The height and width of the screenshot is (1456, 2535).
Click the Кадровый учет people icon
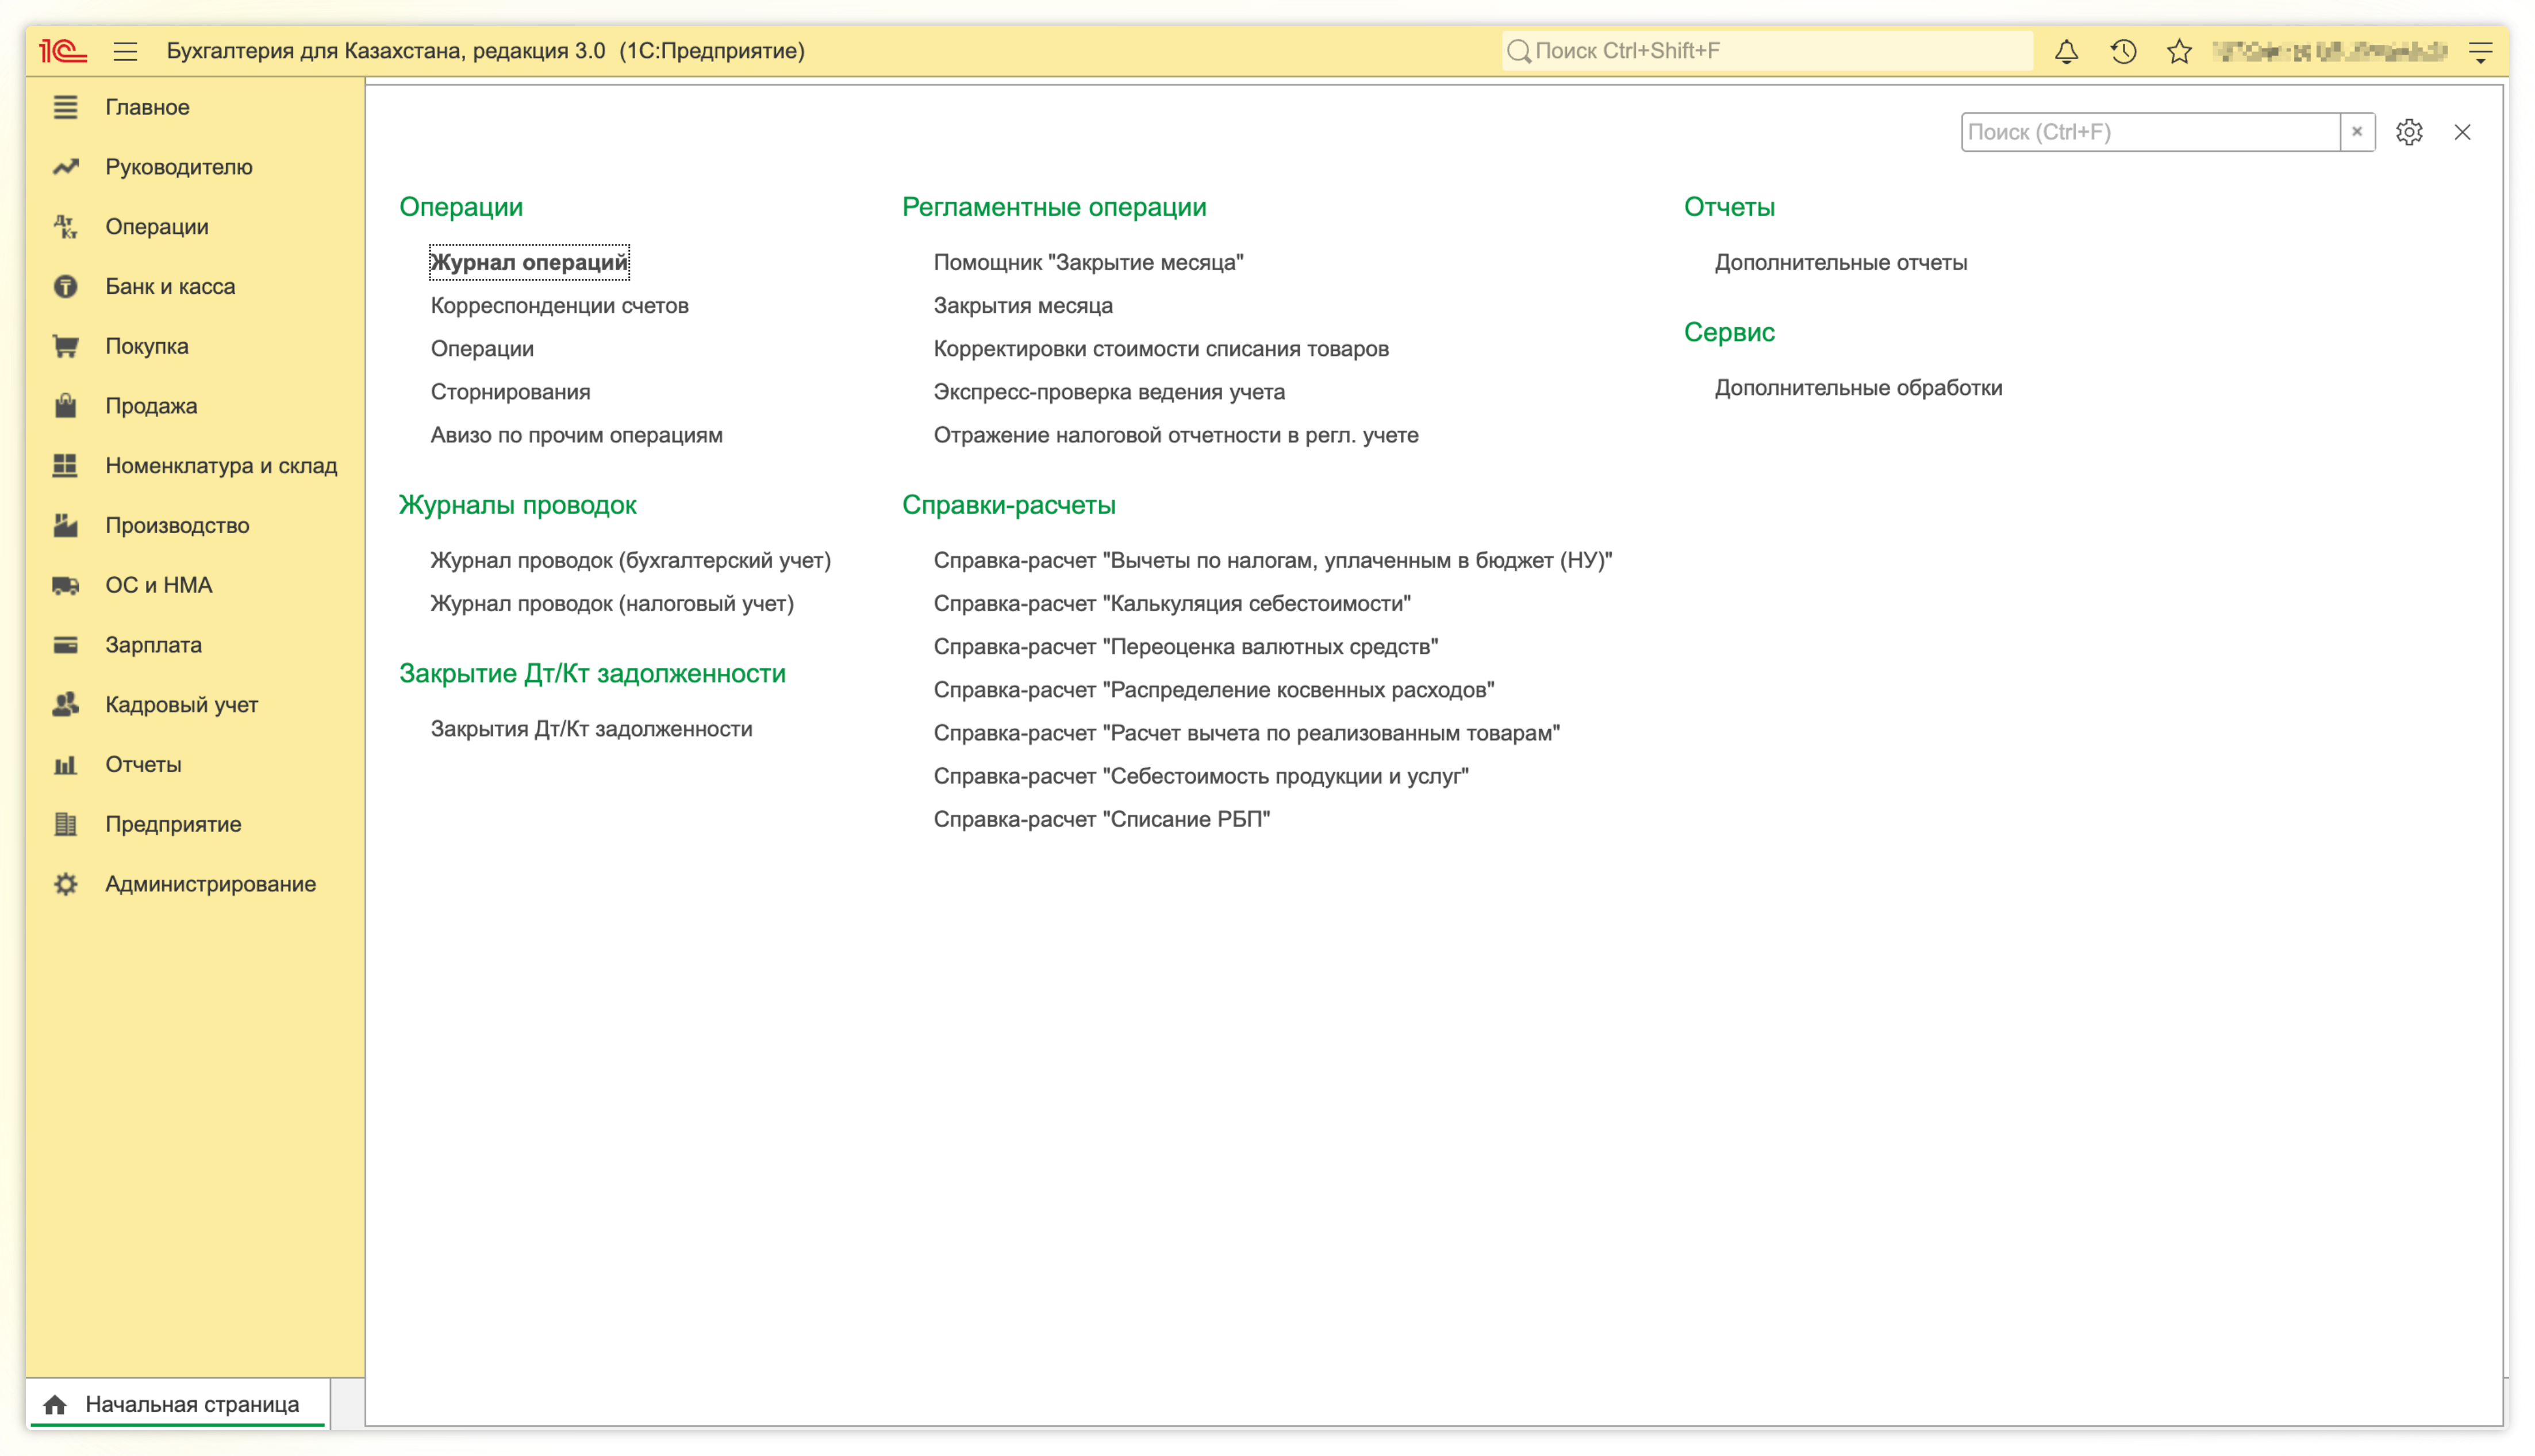pos(65,705)
